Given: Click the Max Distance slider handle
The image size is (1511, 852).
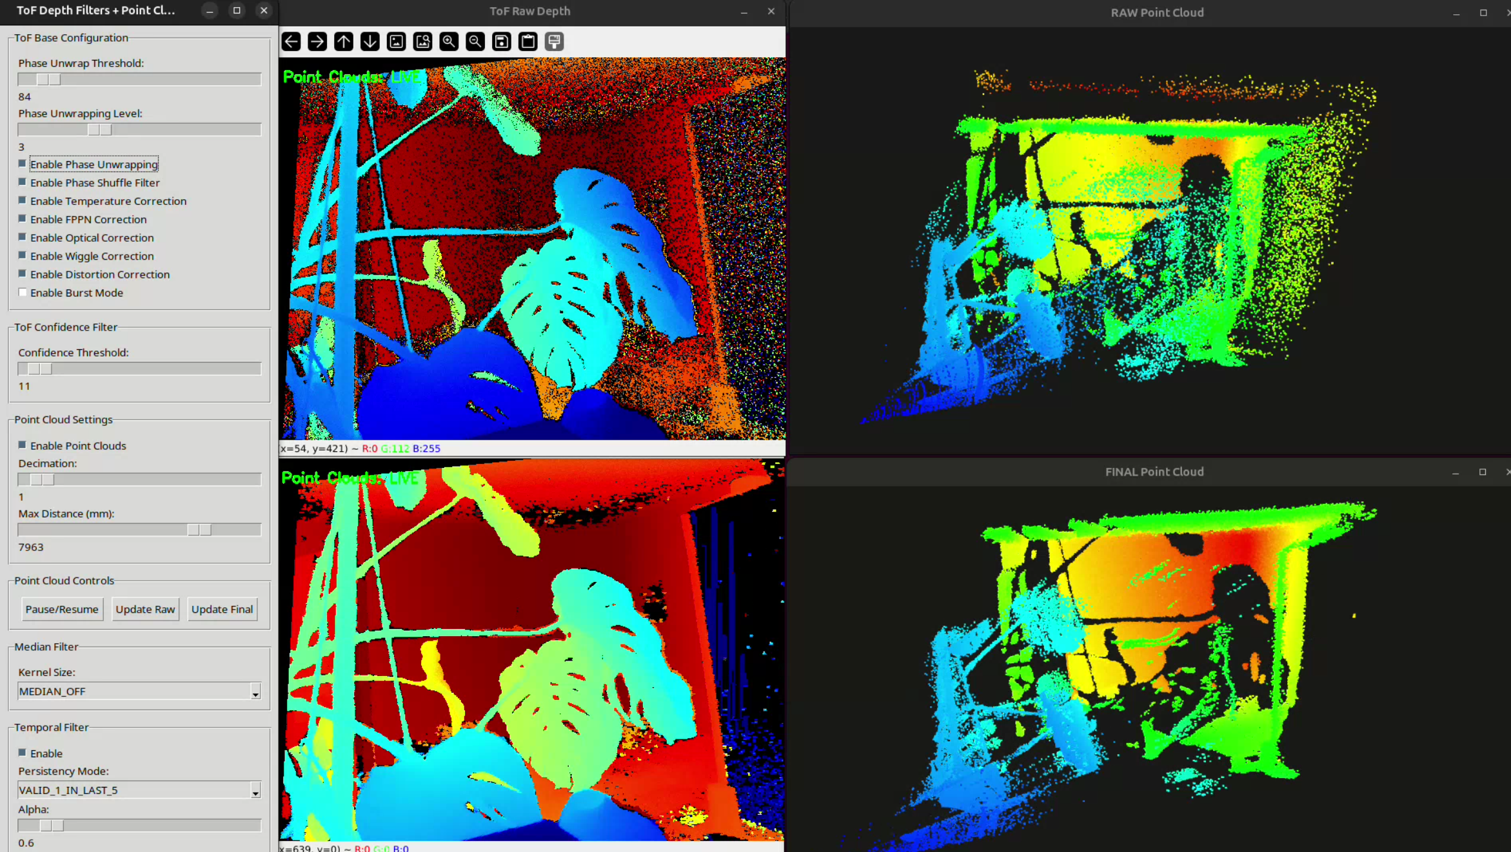Looking at the screenshot, I should (199, 530).
